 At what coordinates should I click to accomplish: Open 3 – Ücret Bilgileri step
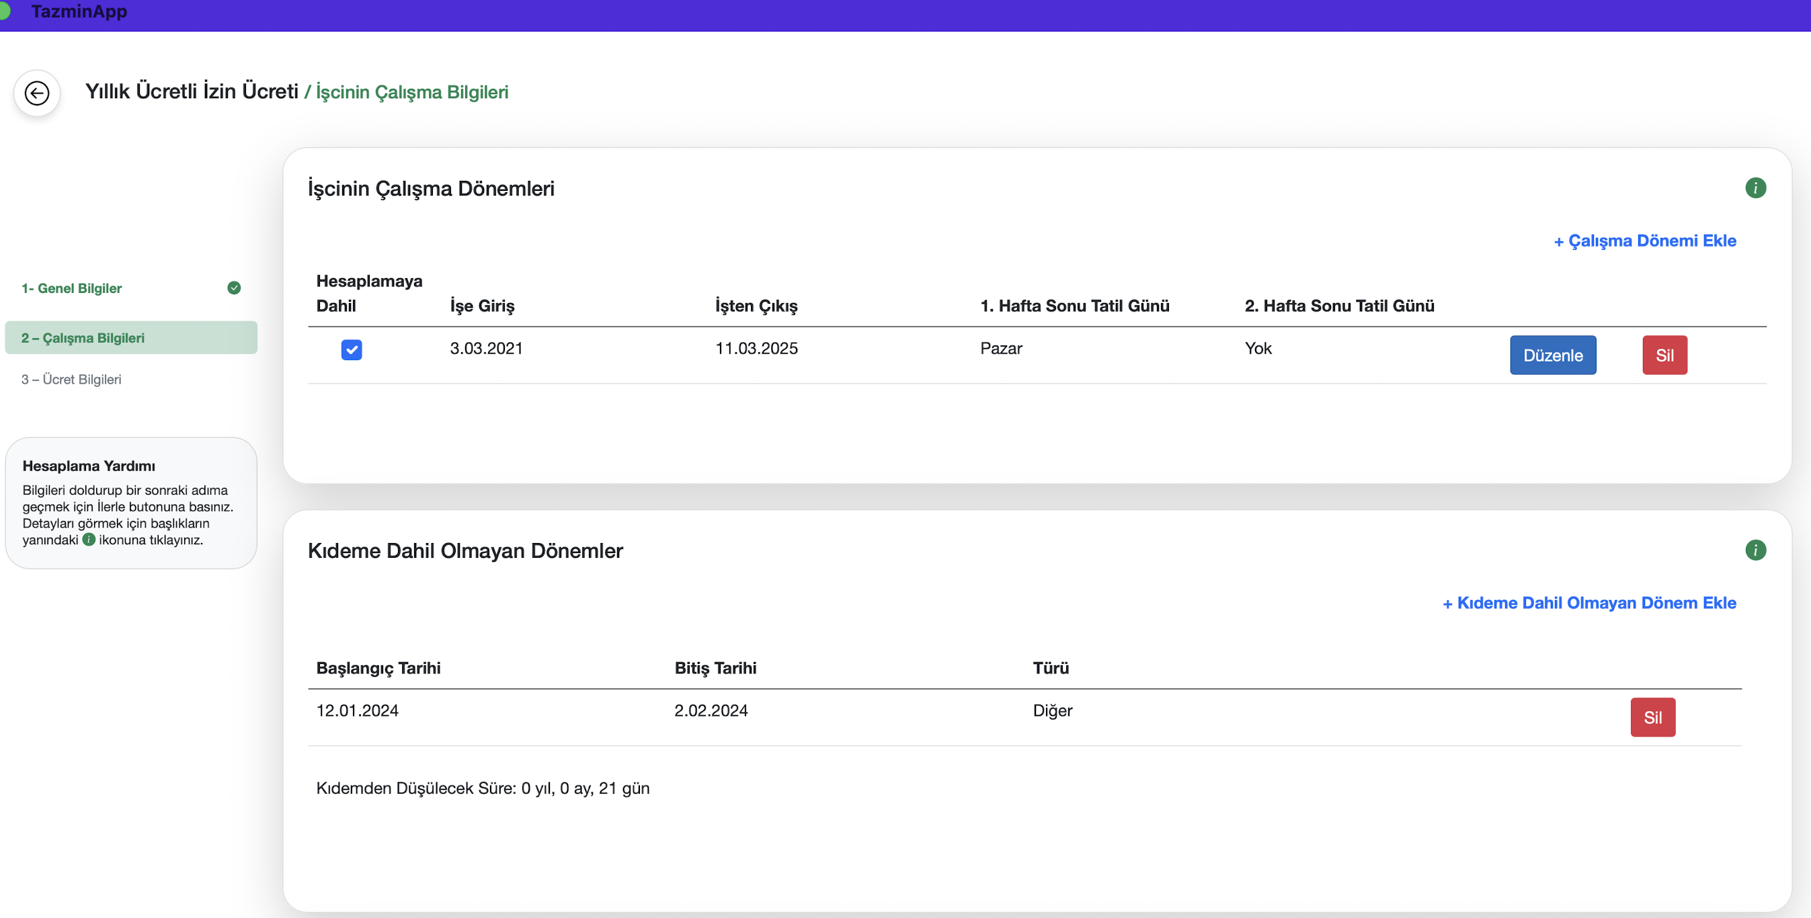click(x=71, y=380)
